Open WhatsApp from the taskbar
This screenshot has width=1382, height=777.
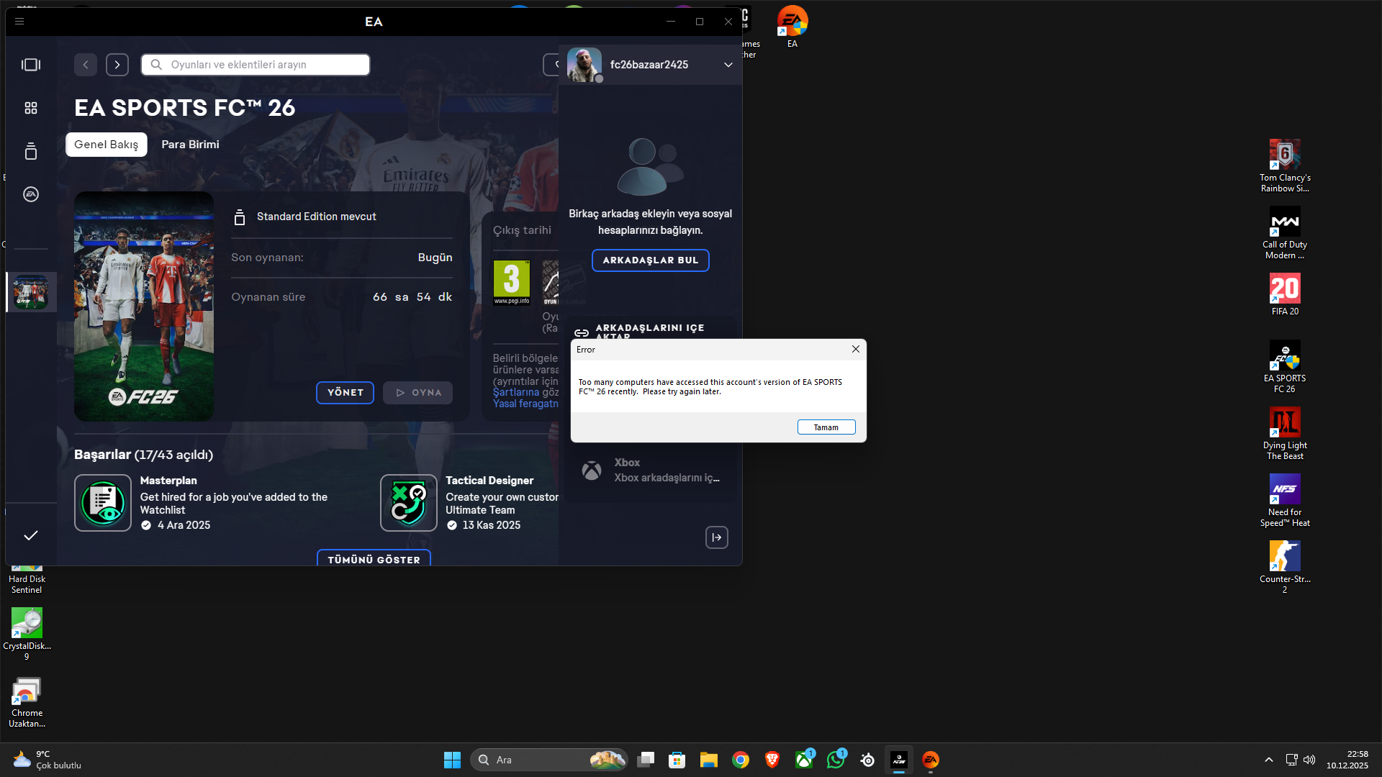pos(836,760)
